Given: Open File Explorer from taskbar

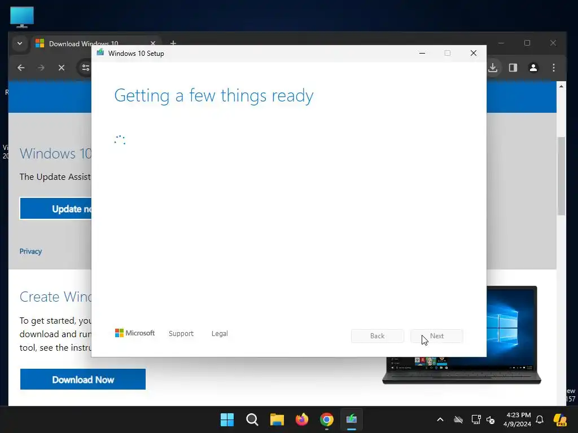Looking at the screenshot, I should tap(277, 419).
